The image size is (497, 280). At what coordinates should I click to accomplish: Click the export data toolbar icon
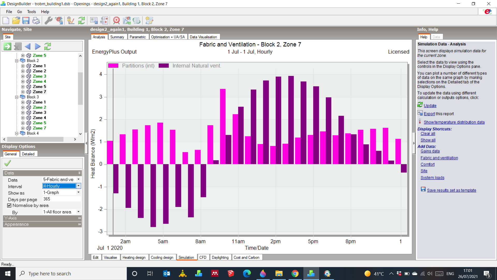tap(94, 20)
